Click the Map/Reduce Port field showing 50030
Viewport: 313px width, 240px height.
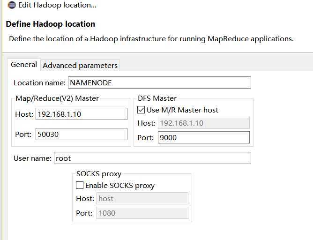pyautogui.click(x=81, y=134)
